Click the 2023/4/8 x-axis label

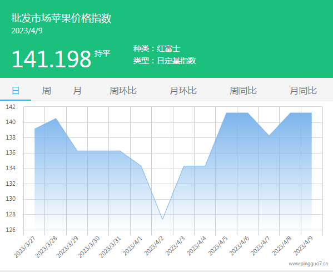(282, 246)
